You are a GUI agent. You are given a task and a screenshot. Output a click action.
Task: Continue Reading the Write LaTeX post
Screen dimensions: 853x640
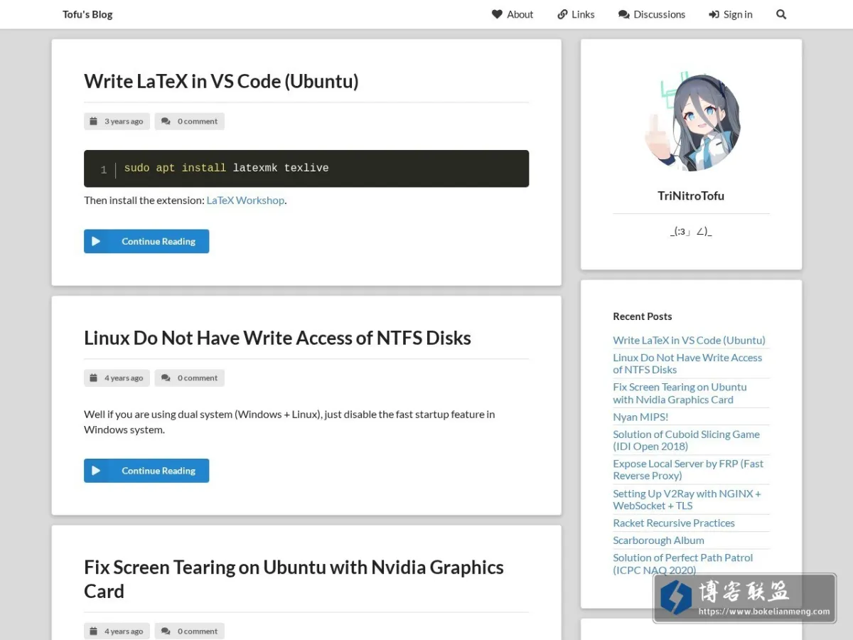pyautogui.click(x=146, y=241)
